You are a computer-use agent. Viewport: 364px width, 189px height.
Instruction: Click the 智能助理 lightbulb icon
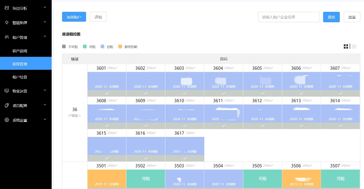coord(7,23)
